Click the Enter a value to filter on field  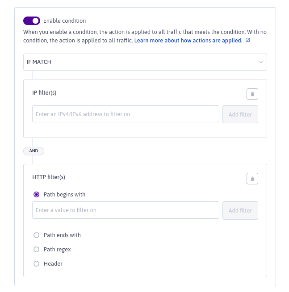(x=126, y=210)
